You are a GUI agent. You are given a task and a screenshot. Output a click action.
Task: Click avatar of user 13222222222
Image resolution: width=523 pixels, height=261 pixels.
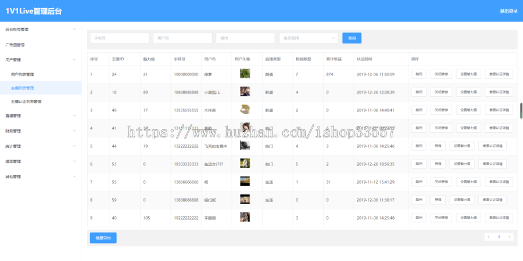245,146
